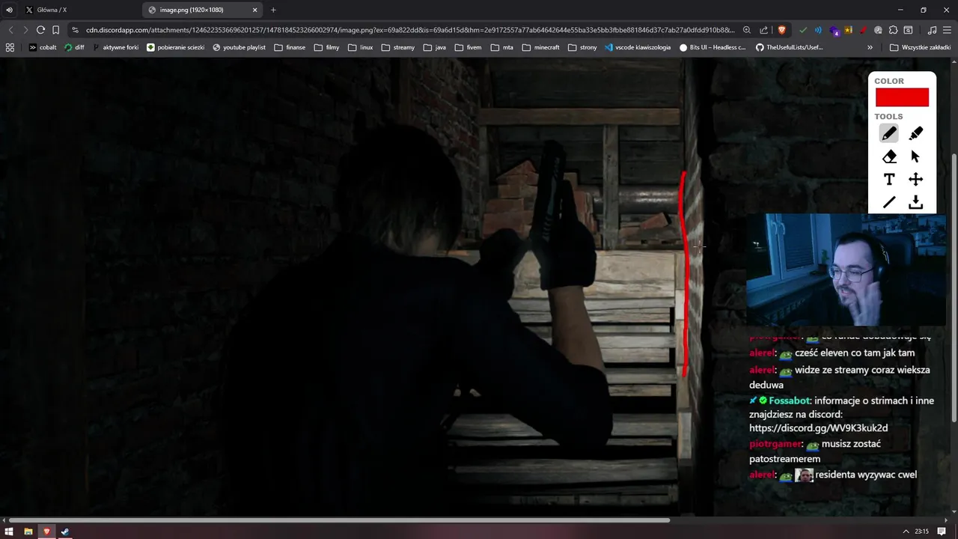Reload the page

pyautogui.click(x=40, y=30)
